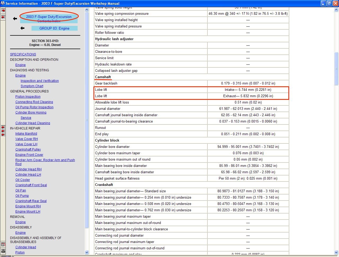Click the GROUP 03: Engine navigation item

coord(55,28)
